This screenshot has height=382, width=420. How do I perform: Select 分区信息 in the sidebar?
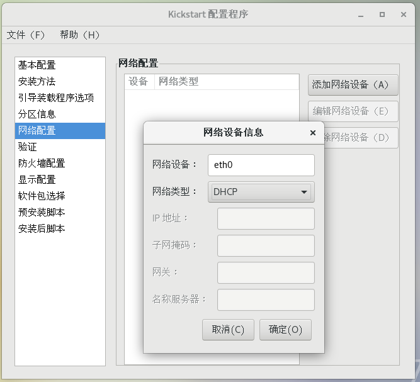click(x=60, y=114)
